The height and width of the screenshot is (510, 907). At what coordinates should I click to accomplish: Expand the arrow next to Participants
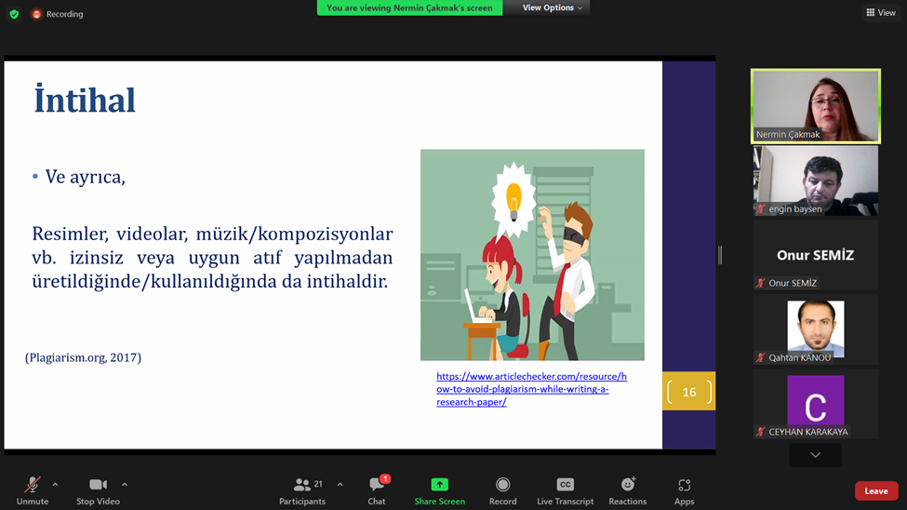point(340,484)
